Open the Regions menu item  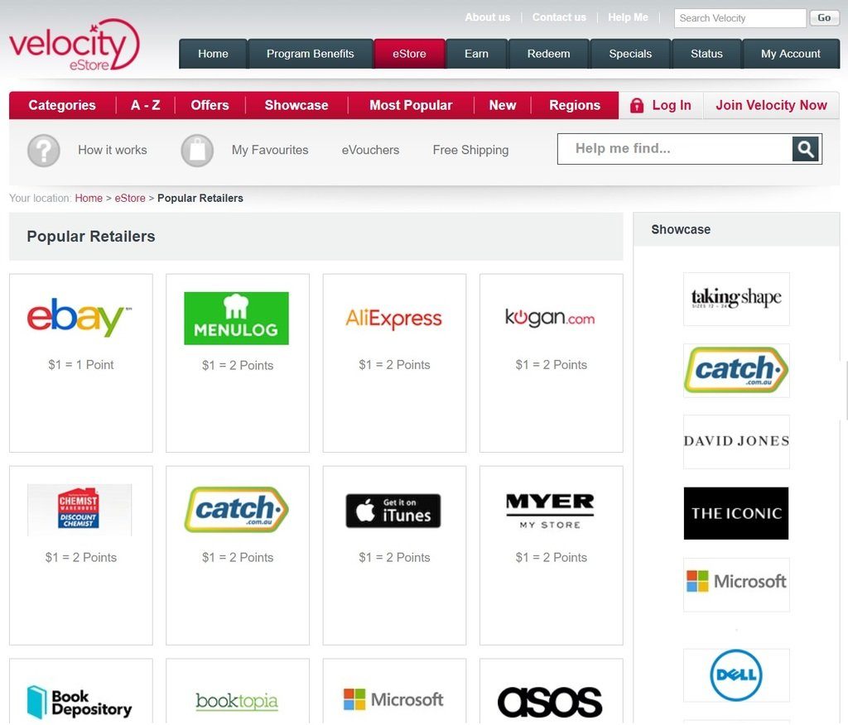575,105
